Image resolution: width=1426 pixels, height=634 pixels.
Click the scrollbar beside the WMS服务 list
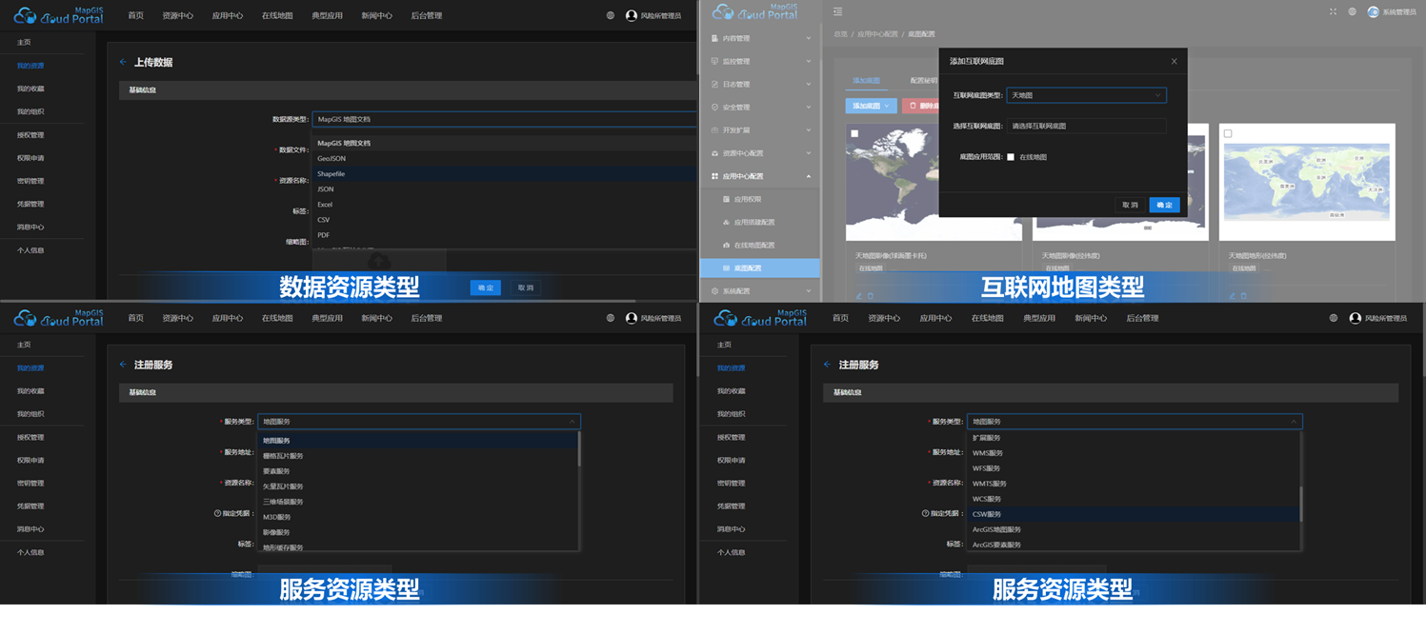[1300, 504]
